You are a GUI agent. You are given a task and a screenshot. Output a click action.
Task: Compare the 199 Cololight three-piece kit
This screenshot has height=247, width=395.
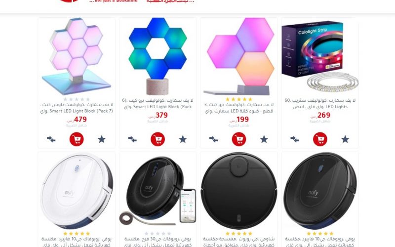click(213, 139)
